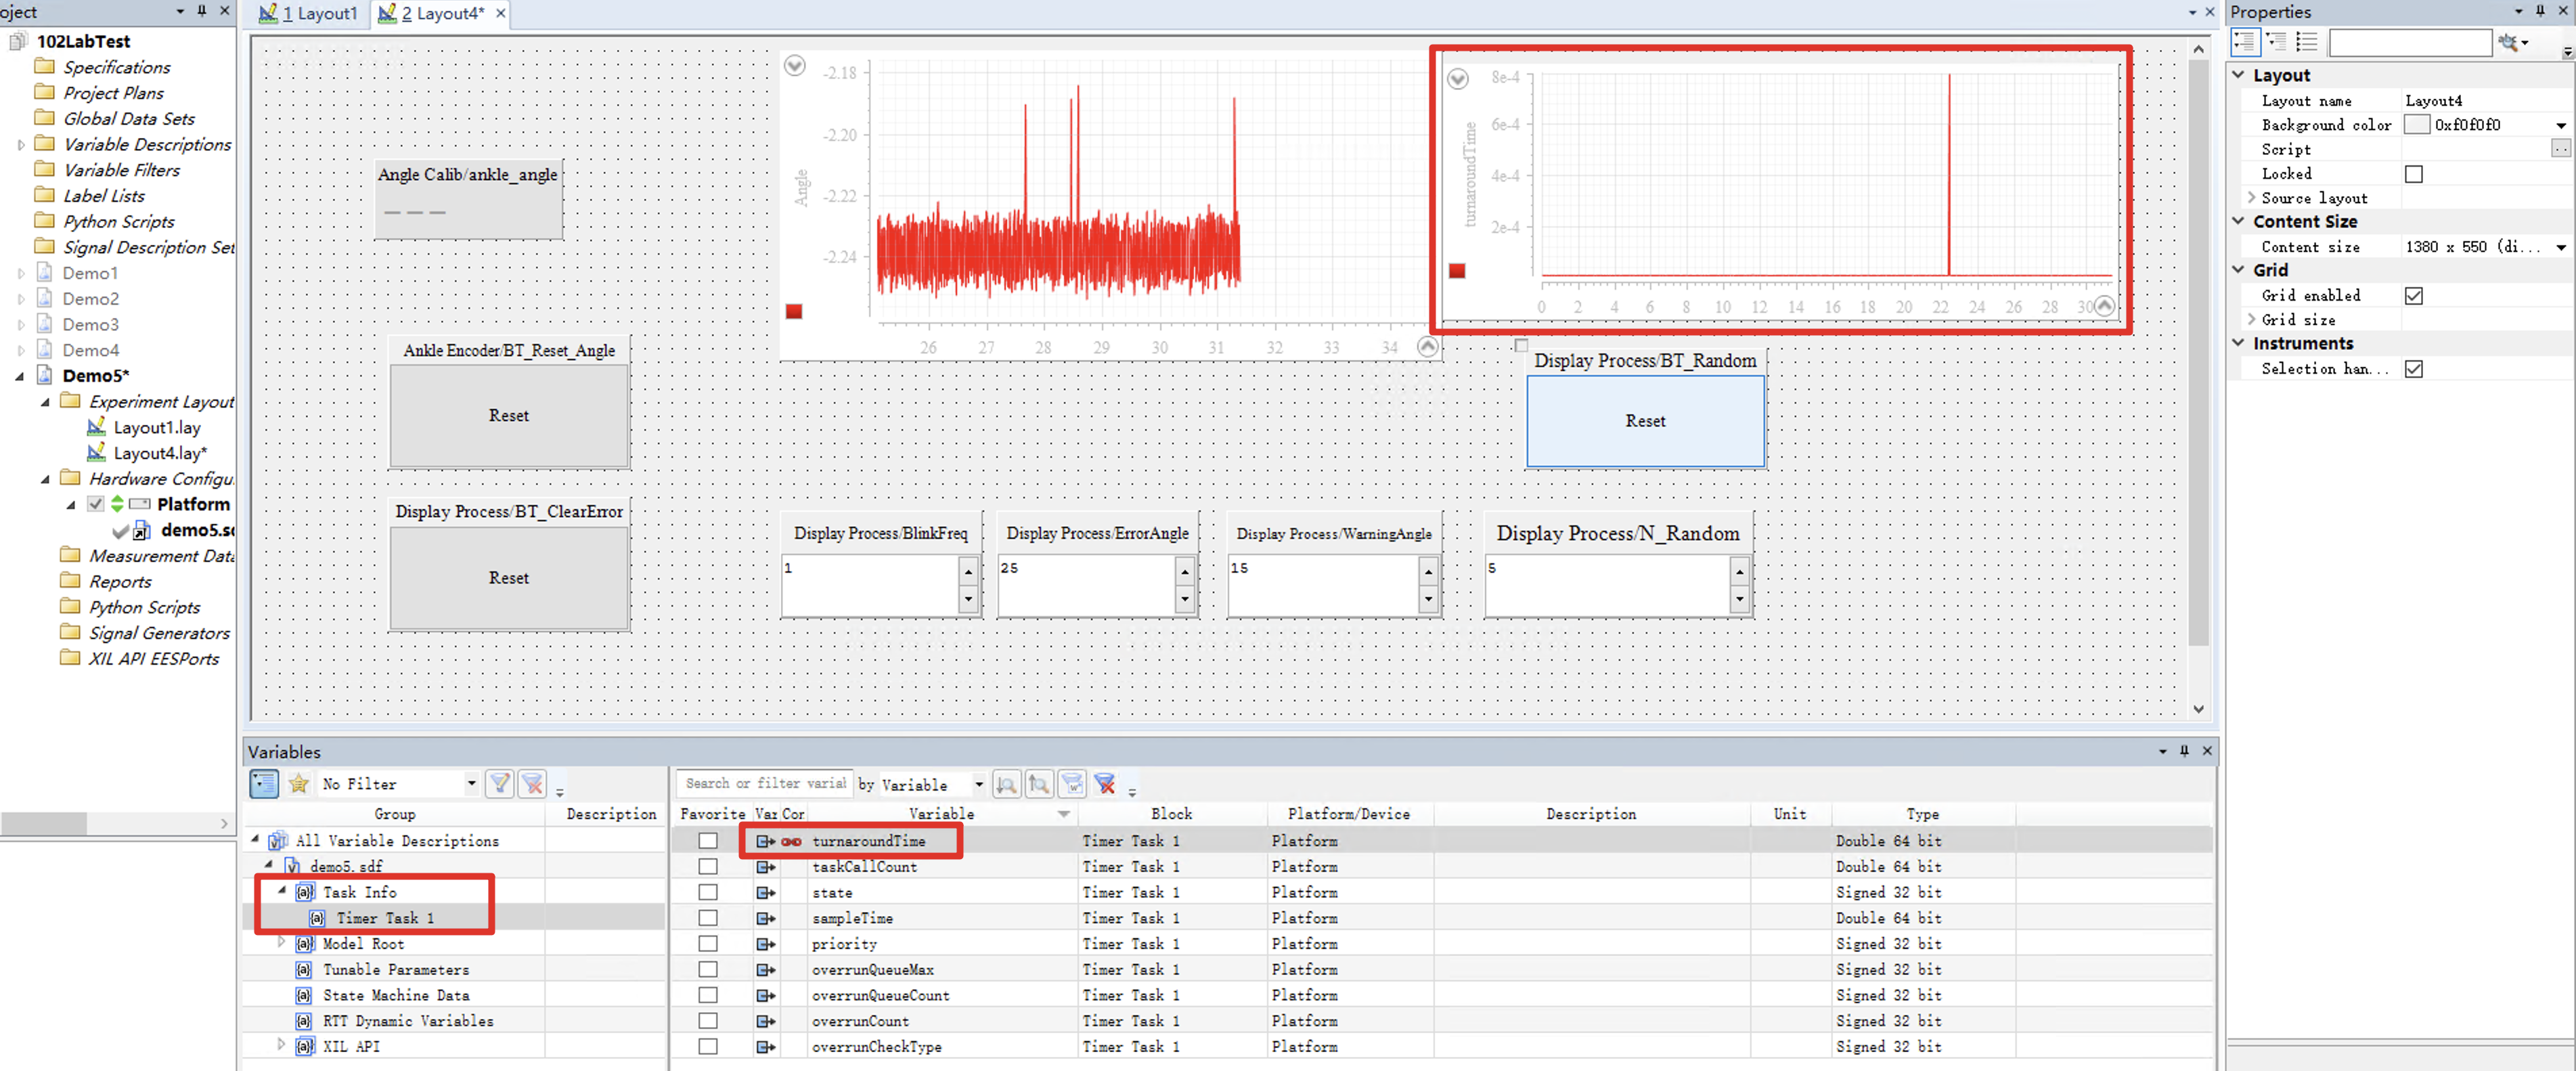Enable the Locked checkbox in Properties
The height and width of the screenshot is (1071, 2576).
click(2413, 174)
